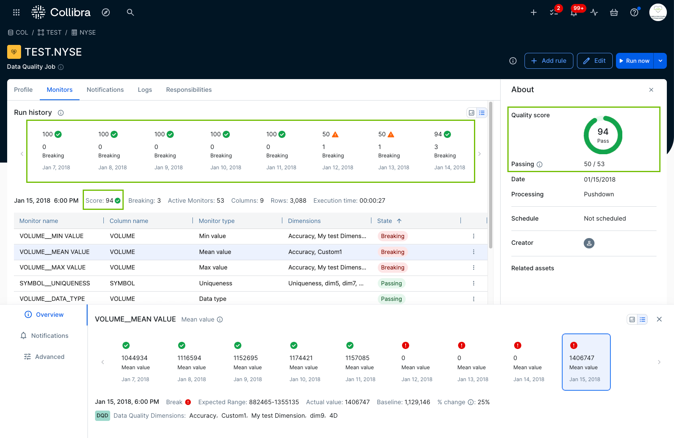Expand the Run now dropdown arrow
The image size is (674, 438).
click(x=660, y=61)
